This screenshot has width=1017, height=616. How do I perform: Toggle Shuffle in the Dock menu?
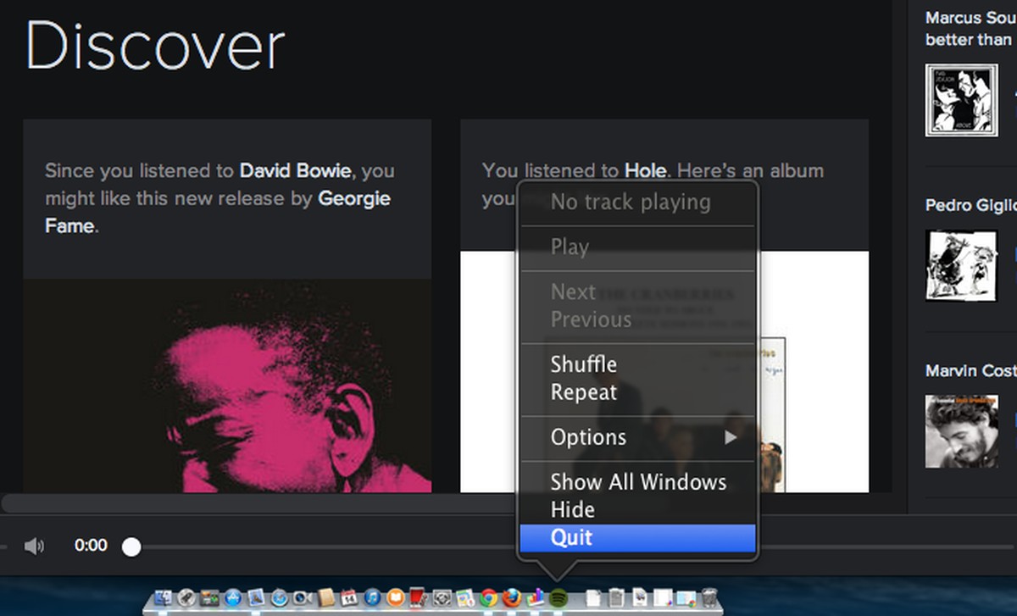pyautogui.click(x=583, y=364)
